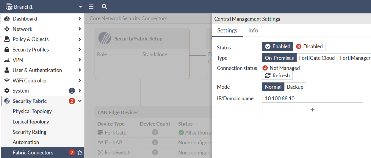Expand the Network menu chevron
This screenshot has width=371, height=158.
click(79, 29)
